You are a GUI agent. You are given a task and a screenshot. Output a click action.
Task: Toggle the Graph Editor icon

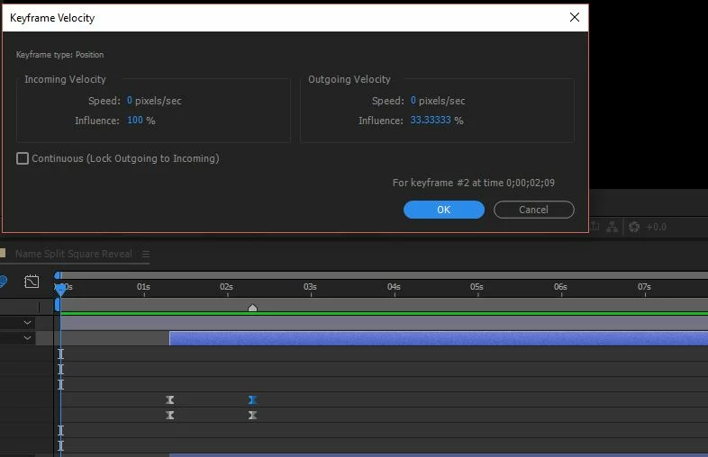(x=32, y=282)
